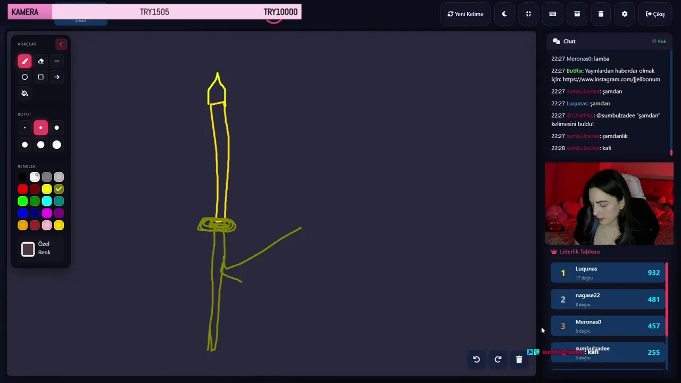The image size is (681, 383).
Task: Redo the undone canvas stroke
Action: [498, 359]
